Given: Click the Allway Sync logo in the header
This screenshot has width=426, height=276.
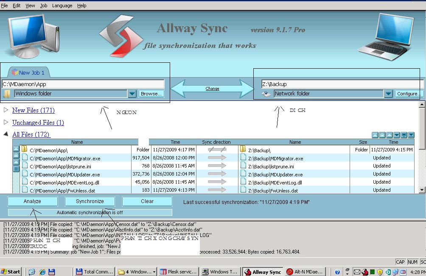Looking at the screenshot, I should 121,36.
